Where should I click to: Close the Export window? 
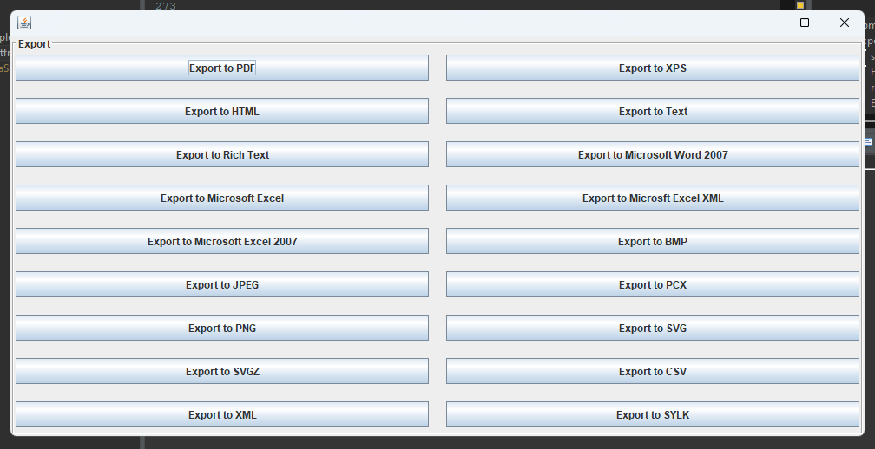point(845,23)
